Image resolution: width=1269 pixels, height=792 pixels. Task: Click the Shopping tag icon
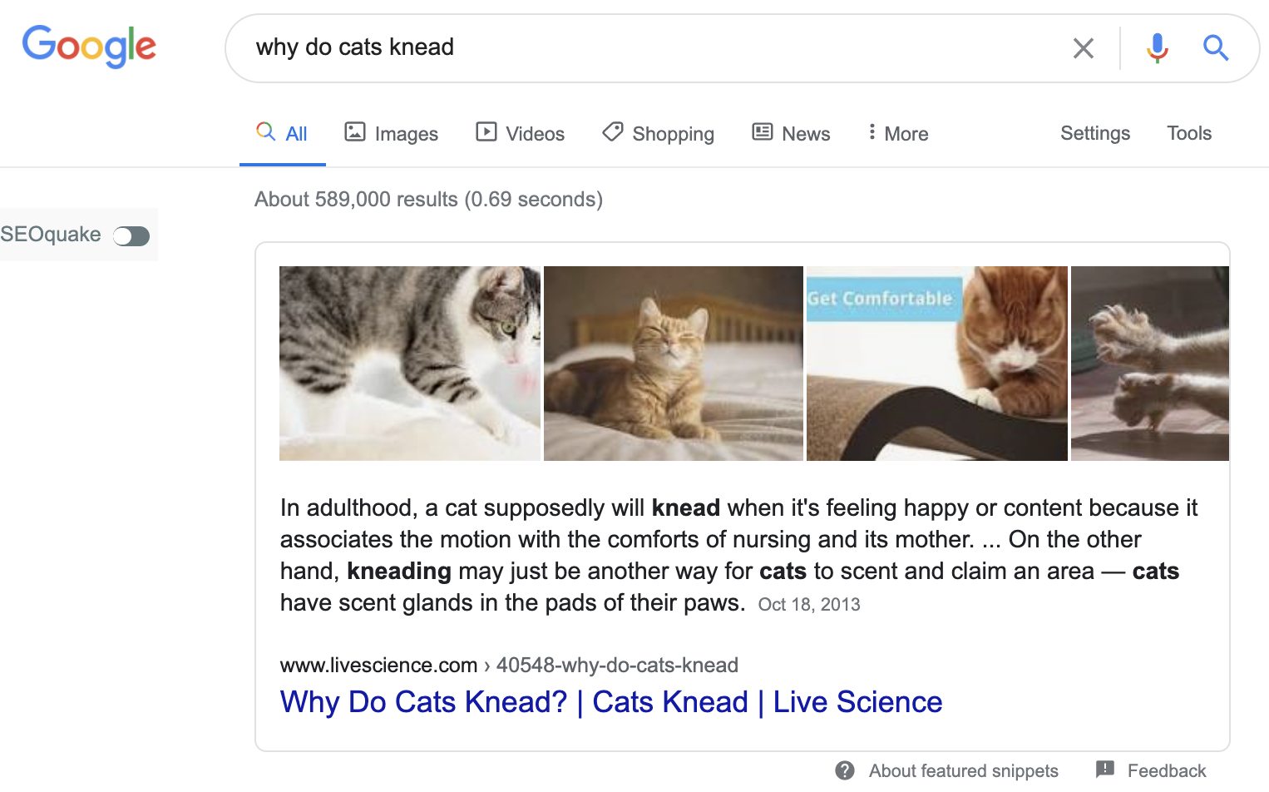click(613, 131)
